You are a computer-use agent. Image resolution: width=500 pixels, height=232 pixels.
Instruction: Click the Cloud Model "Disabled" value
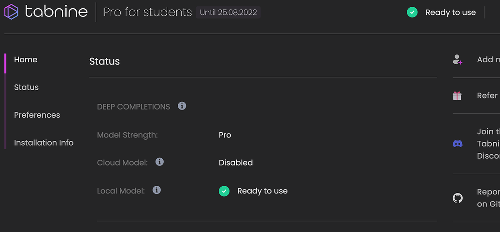click(x=236, y=163)
